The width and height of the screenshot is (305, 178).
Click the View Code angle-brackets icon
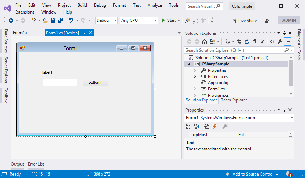pyautogui.click(x=272, y=42)
